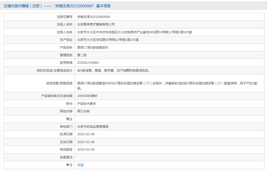Click the bullet icon beside 注 label

point(68,165)
